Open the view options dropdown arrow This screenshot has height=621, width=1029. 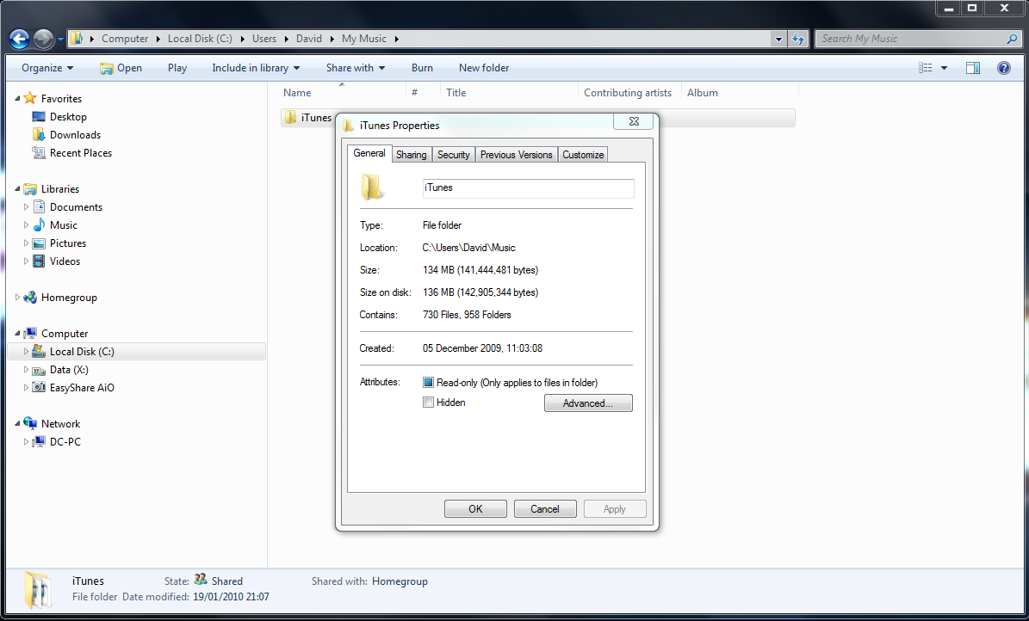(x=945, y=68)
